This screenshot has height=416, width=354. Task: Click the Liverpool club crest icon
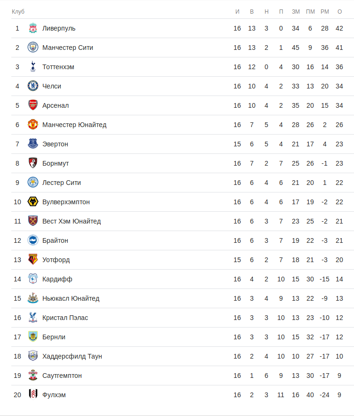[x=32, y=28]
